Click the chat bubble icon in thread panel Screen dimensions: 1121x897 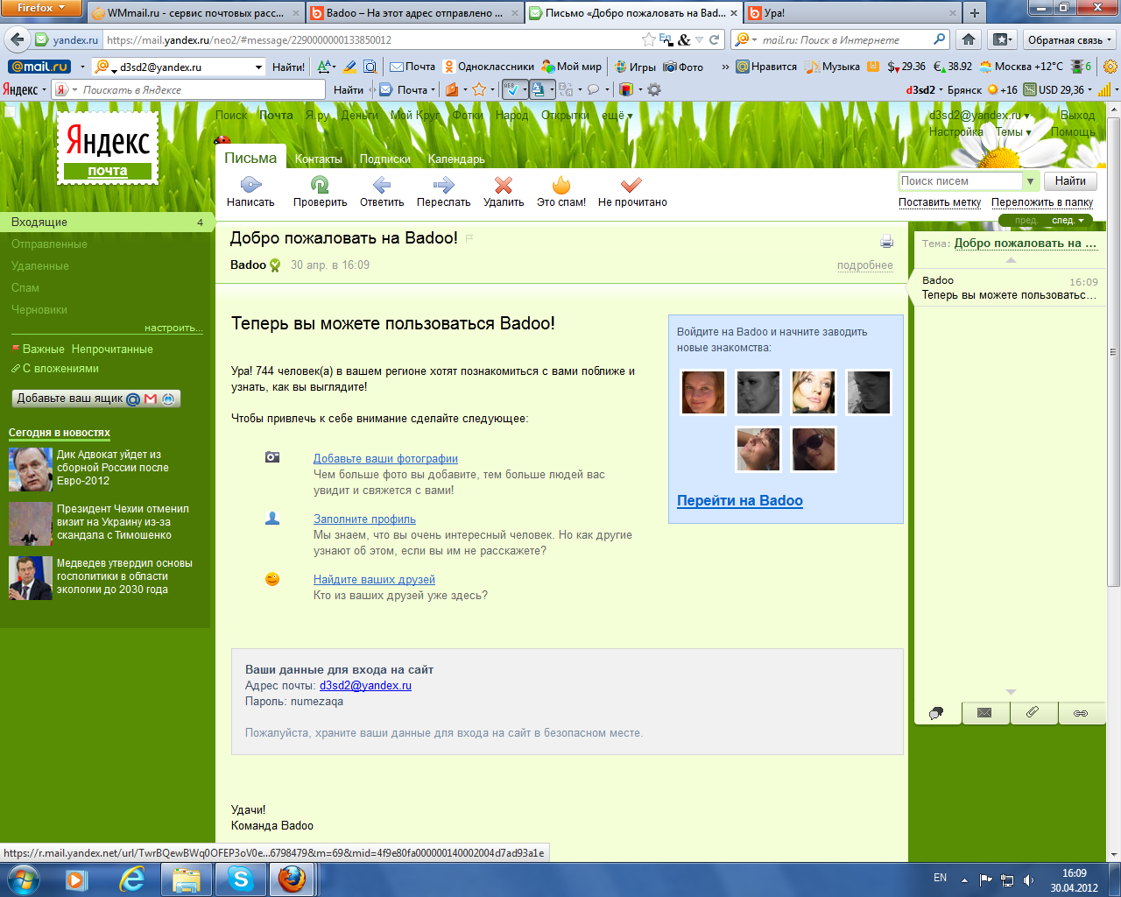(937, 713)
